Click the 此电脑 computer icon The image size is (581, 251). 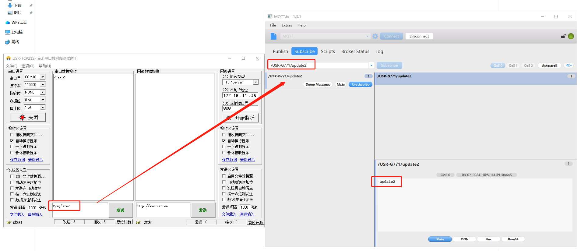[x=8, y=32]
